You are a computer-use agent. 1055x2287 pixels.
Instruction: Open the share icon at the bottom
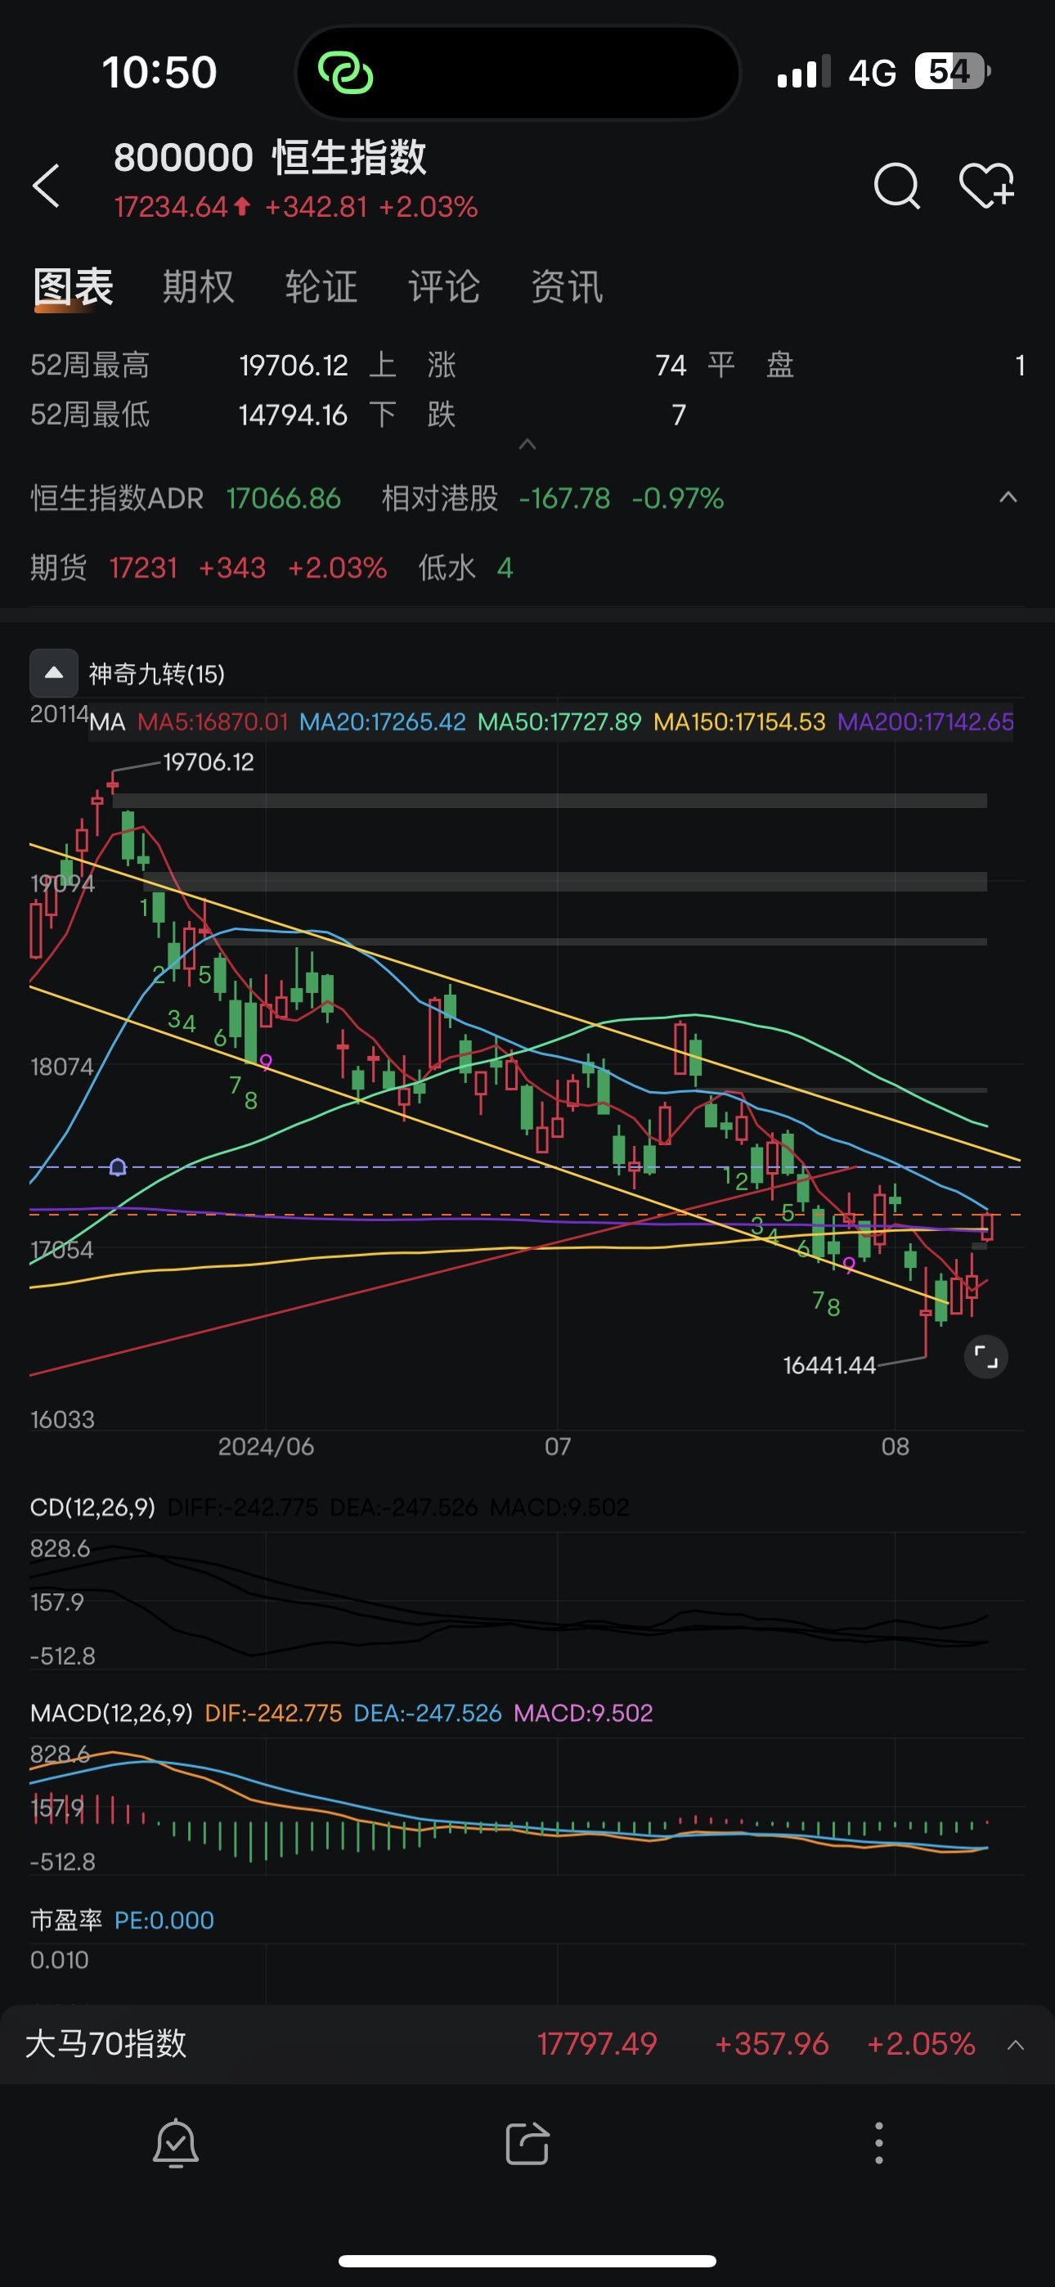pos(527,2143)
